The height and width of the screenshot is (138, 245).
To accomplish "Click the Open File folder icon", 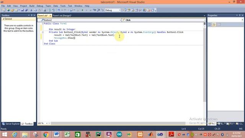I will pyautogui.click(x=12, y=10).
